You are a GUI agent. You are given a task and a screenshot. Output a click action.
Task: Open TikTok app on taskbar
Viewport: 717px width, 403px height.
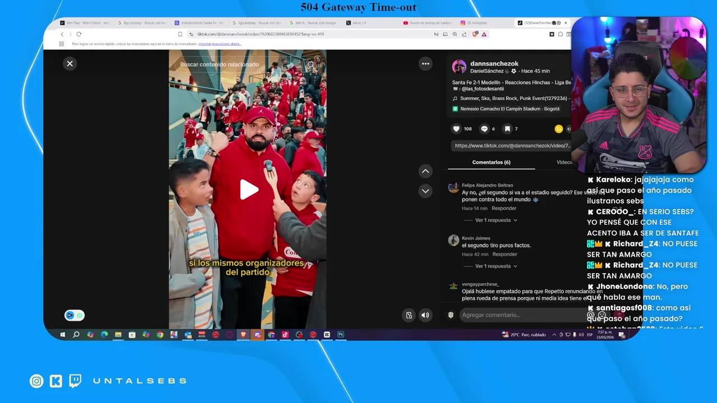pos(285,335)
